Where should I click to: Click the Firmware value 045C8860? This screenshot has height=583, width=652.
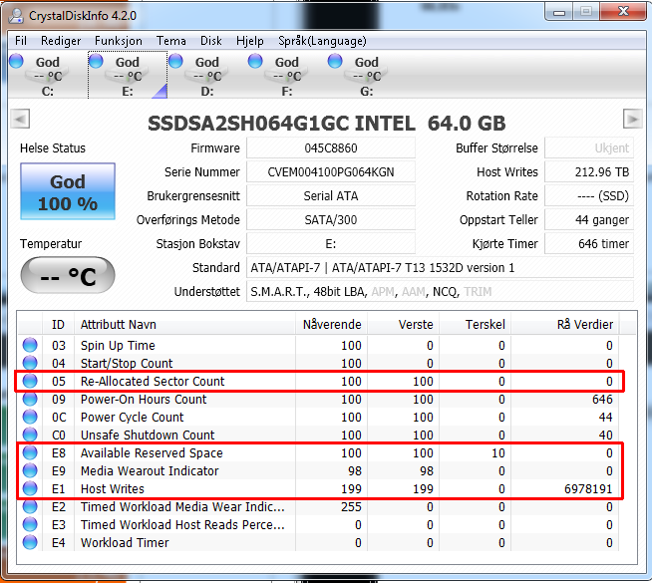[x=331, y=147]
